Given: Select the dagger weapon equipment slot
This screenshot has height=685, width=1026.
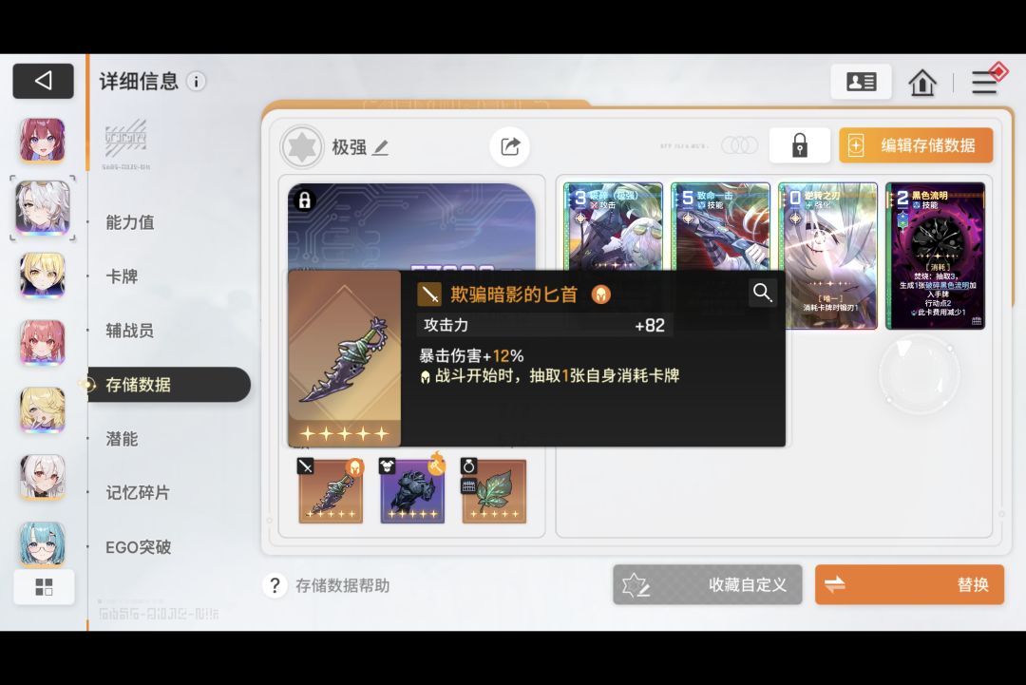Looking at the screenshot, I should tap(332, 491).
